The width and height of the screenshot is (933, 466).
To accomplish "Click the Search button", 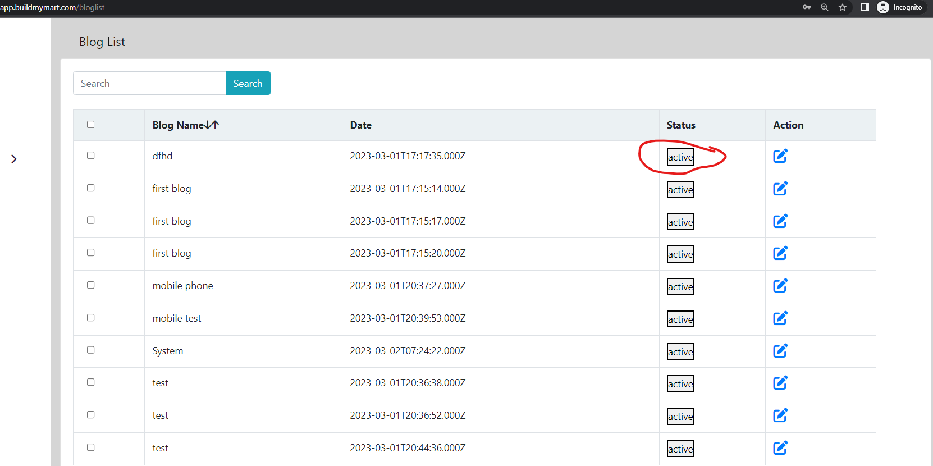I will 248,83.
